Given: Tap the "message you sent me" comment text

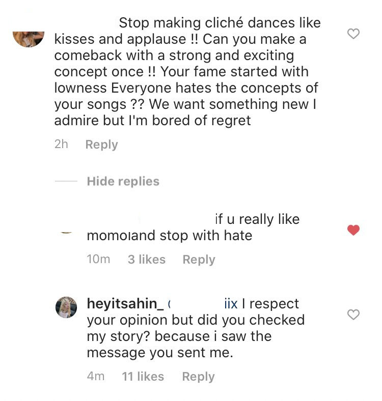Looking at the screenshot, I should coord(159,353).
